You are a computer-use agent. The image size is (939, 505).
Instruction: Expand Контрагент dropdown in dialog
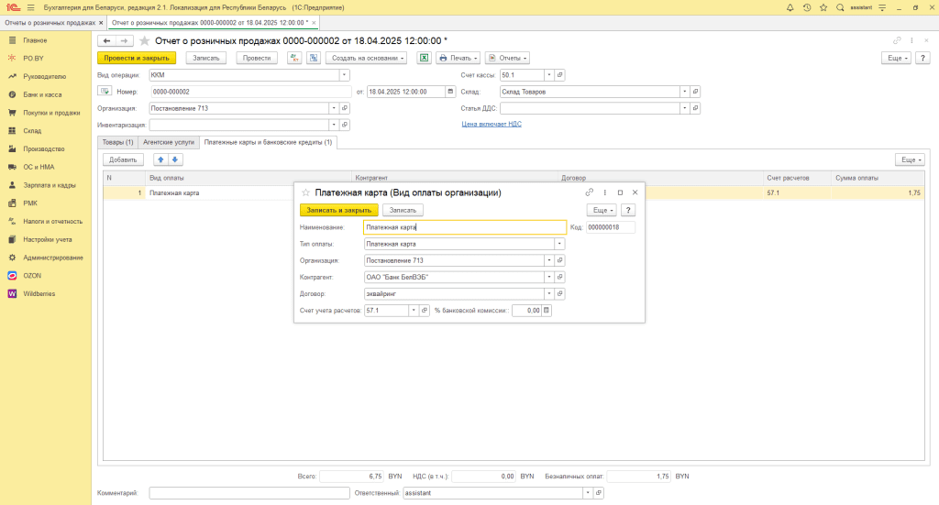tap(548, 277)
